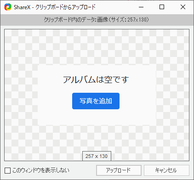Maximize the ShareX upload window
The height and width of the screenshot is (180, 194).
point(162,7)
